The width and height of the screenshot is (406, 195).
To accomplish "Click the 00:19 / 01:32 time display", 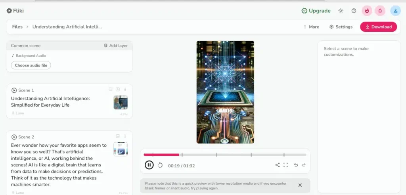I will (181, 166).
